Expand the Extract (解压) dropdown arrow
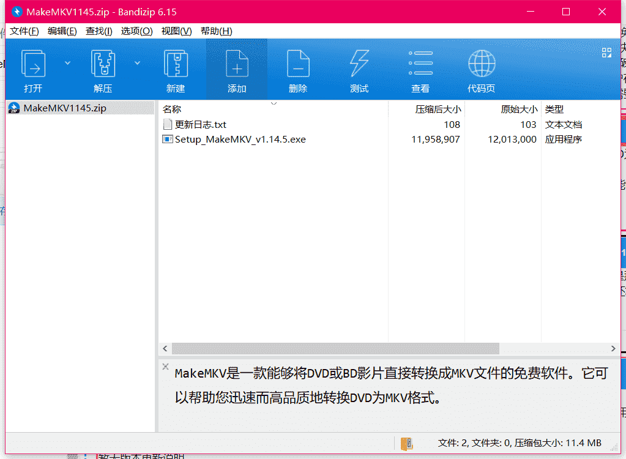Viewport: 626px width, 459px height. click(137, 63)
